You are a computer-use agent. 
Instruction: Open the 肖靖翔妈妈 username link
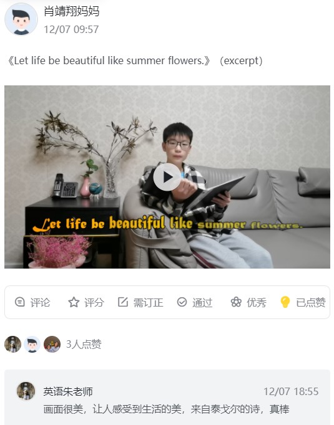72,11
